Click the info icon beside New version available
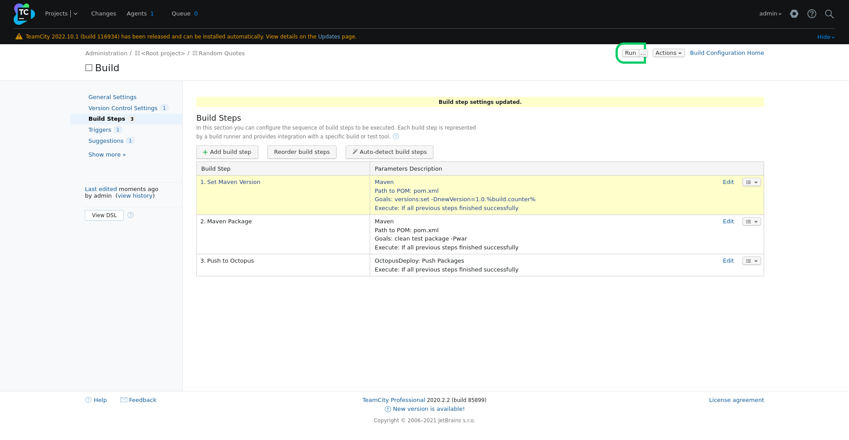The image size is (849, 440). [388, 409]
